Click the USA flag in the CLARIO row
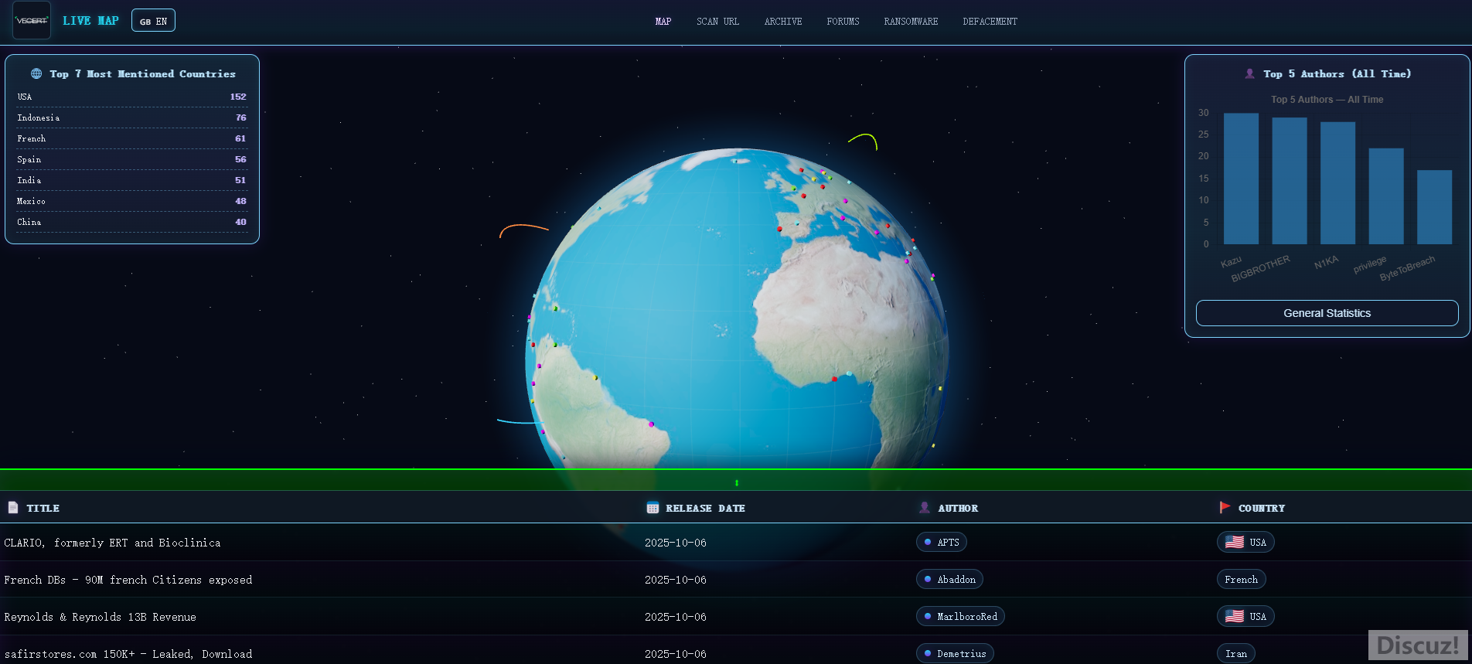The image size is (1472, 664). pyautogui.click(x=1235, y=543)
